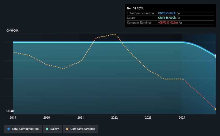The height and width of the screenshot is (136, 220).
Task: Click the teal Salary legend dot
Action: click(47, 129)
